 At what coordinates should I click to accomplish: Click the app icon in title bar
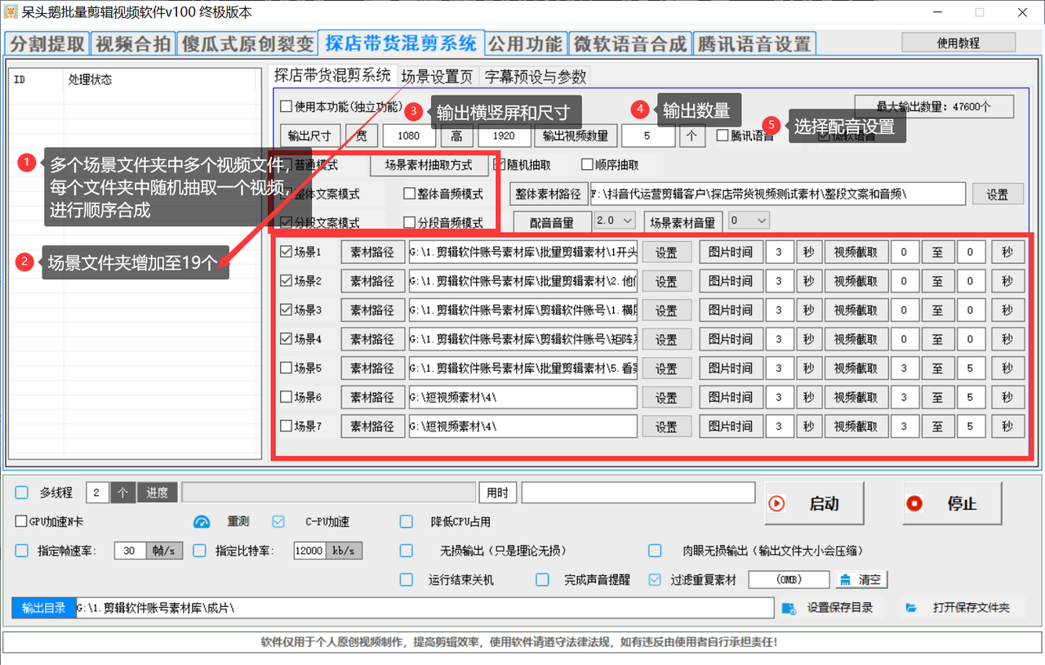[x=11, y=12]
